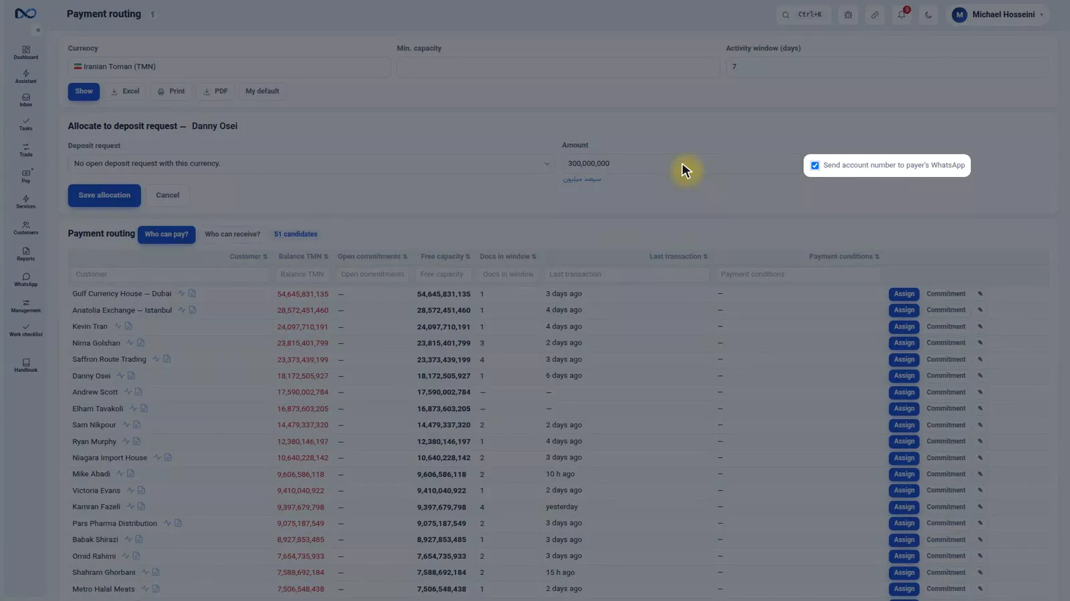Toggle dark mode moon icon
The width and height of the screenshot is (1070, 601).
tap(928, 15)
